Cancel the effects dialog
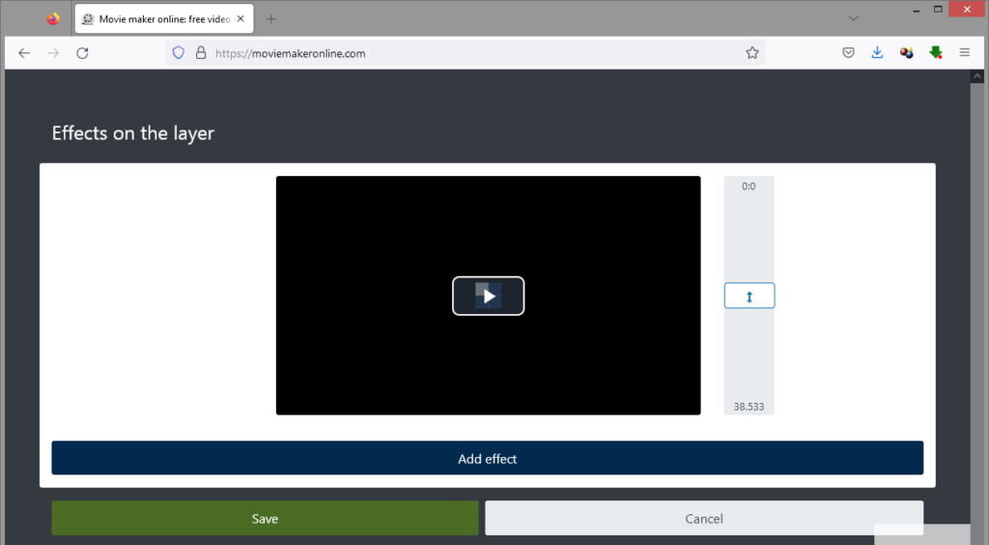Image resolution: width=989 pixels, height=545 pixels. click(703, 519)
